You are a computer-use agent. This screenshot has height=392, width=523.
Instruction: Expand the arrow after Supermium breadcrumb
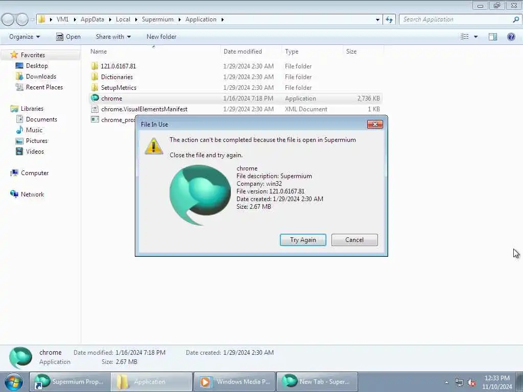click(x=179, y=20)
